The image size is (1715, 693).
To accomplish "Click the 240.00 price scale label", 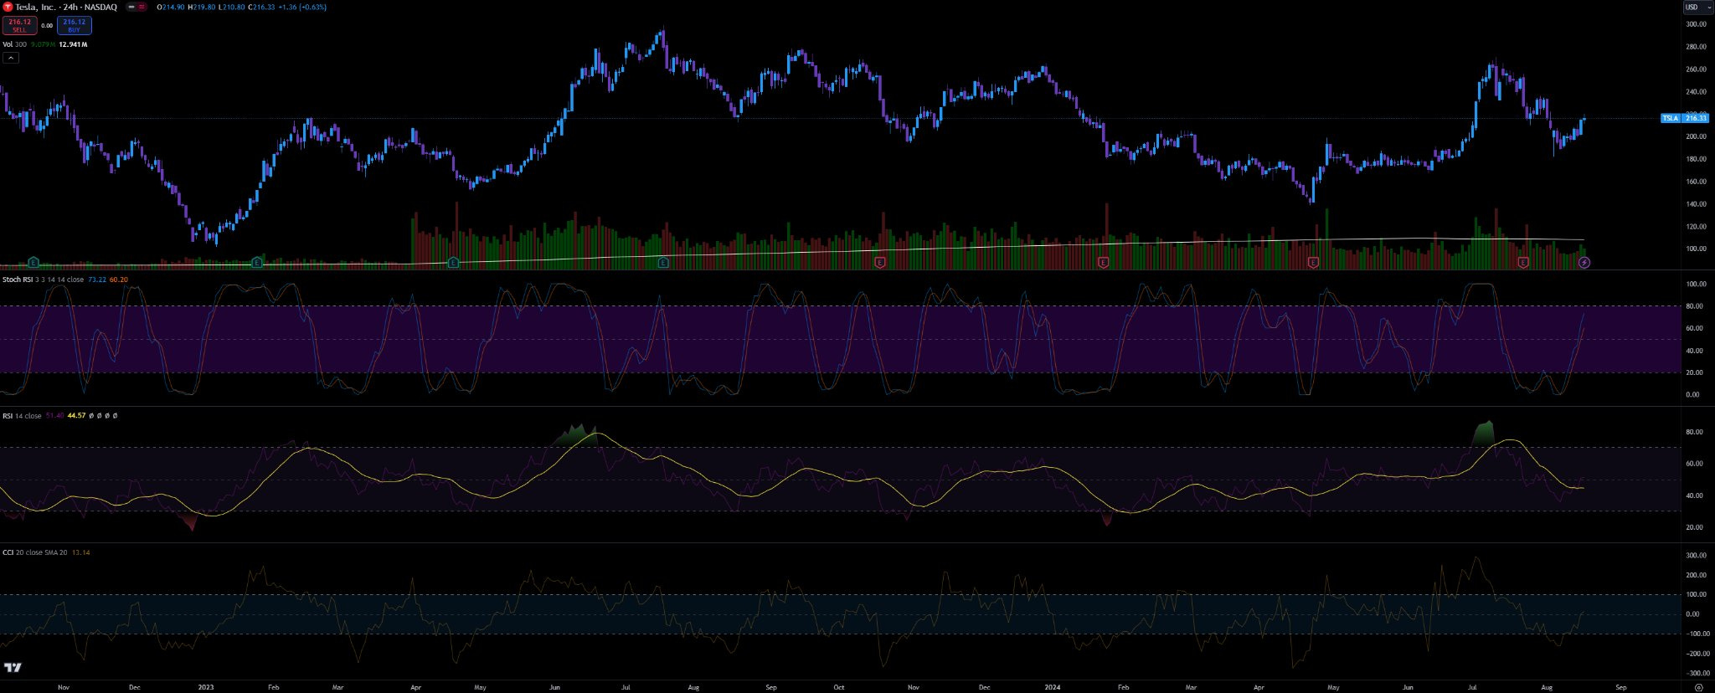I will tap(1696, 92).
